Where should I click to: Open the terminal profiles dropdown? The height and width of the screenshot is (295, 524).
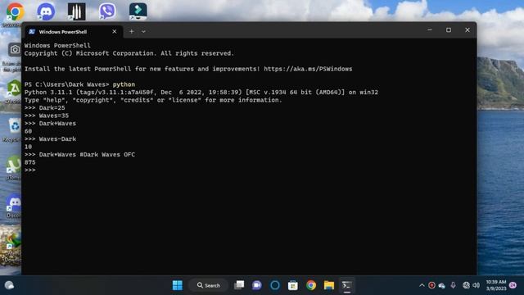coord(143,31)
